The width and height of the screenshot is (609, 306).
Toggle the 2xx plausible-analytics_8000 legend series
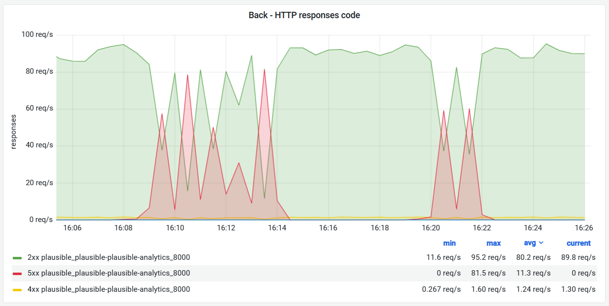click(108, 257)
